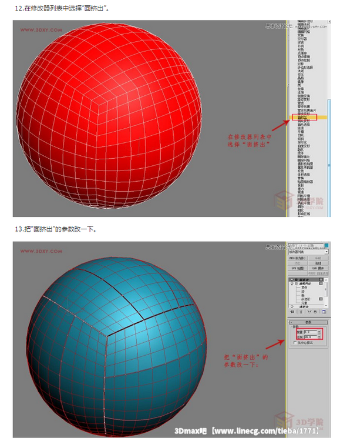Click the 数量 spinner arrows
The image size is (340, 441).
319,332
